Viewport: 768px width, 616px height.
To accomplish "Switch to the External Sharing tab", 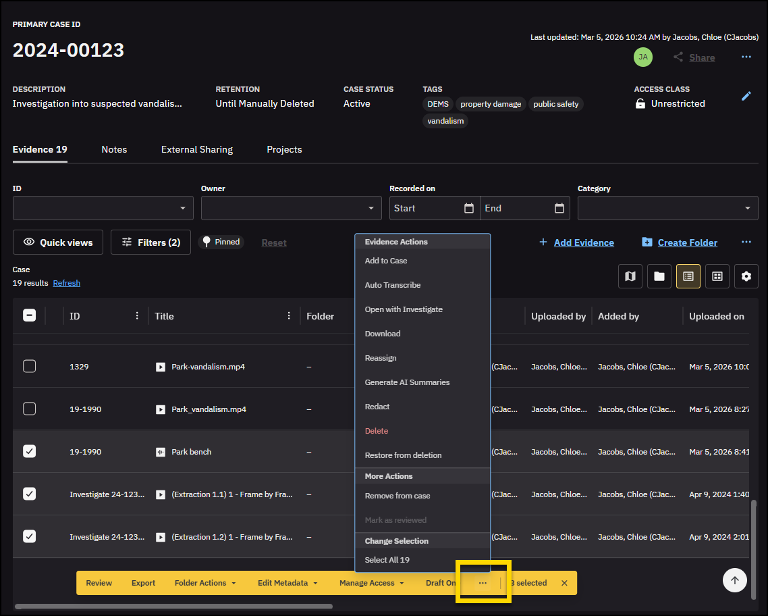I will pos(196,149).
